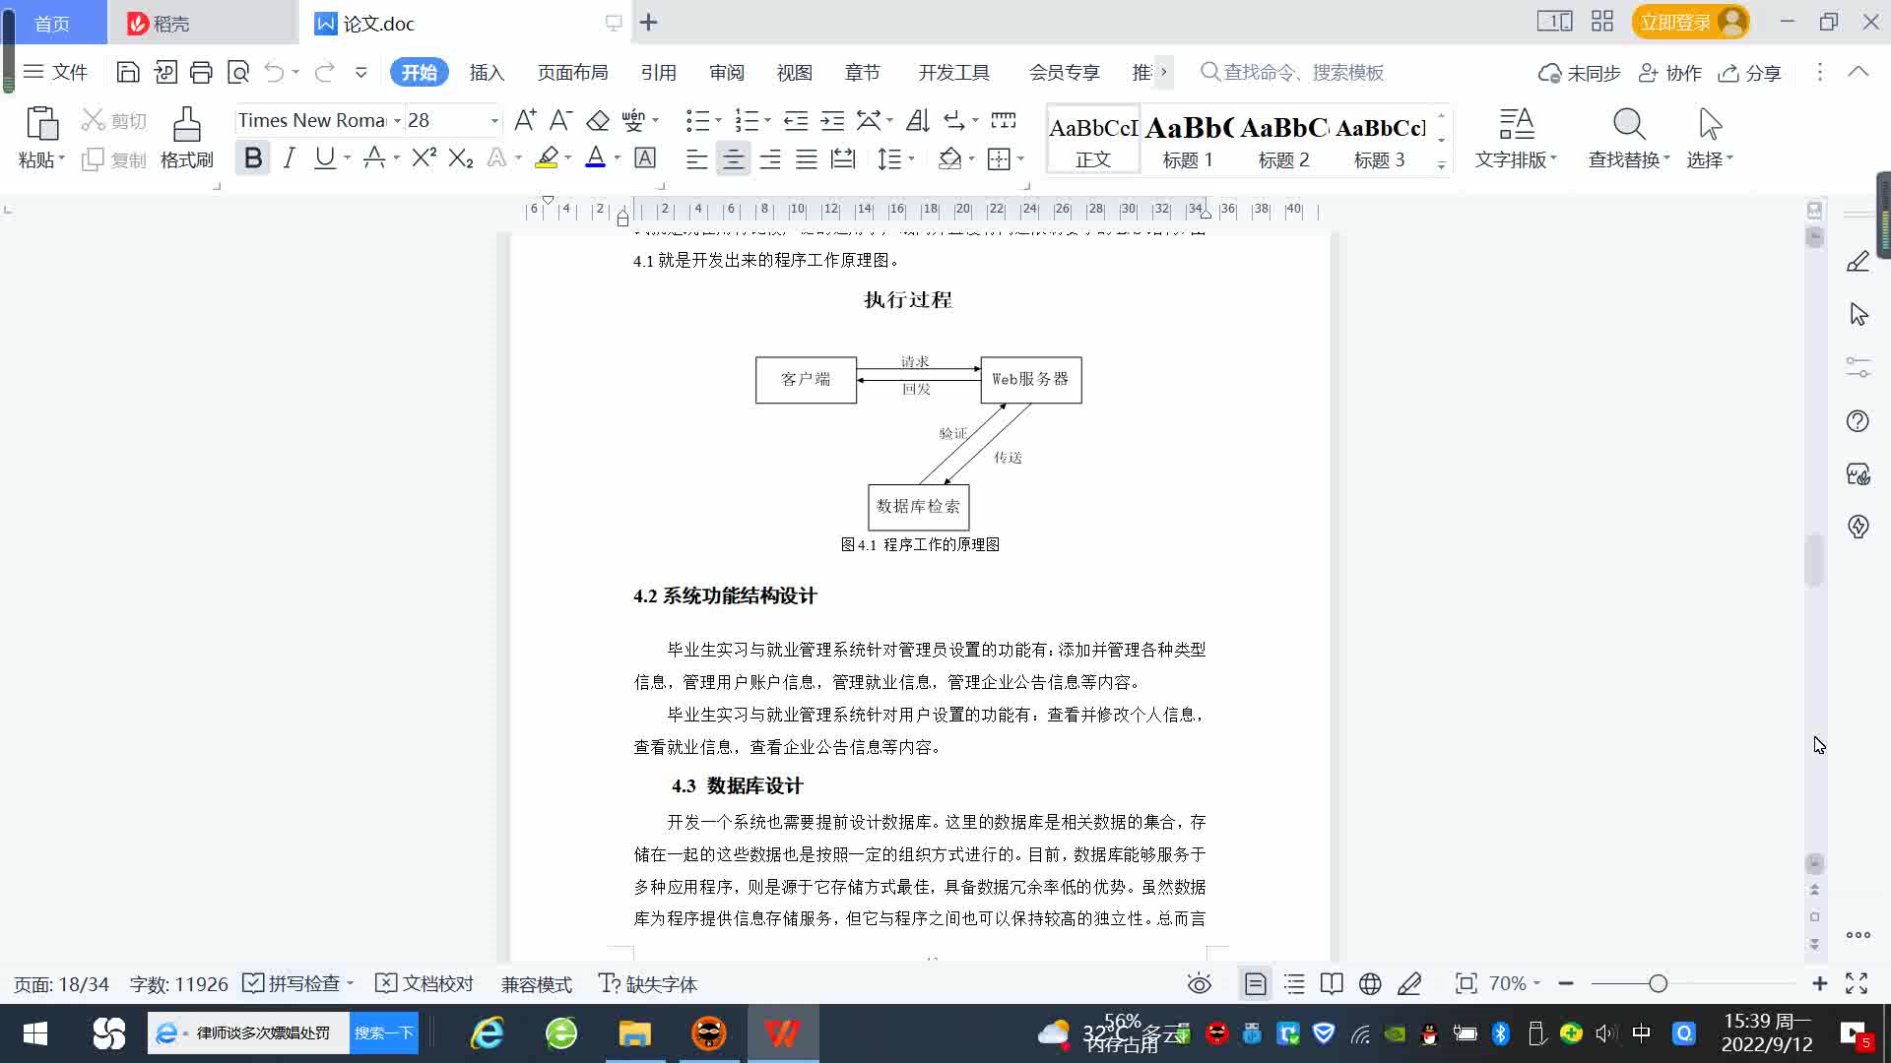
Task: Click the character border icon
Action: (645, 157)
